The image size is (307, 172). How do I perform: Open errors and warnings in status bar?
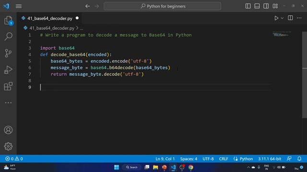[14, 159]
